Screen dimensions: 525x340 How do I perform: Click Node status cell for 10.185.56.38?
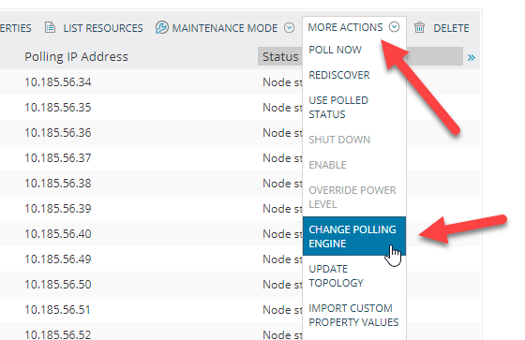click(x=282, y=184)
